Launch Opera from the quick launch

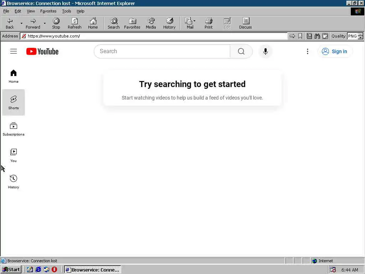point(55,270)
